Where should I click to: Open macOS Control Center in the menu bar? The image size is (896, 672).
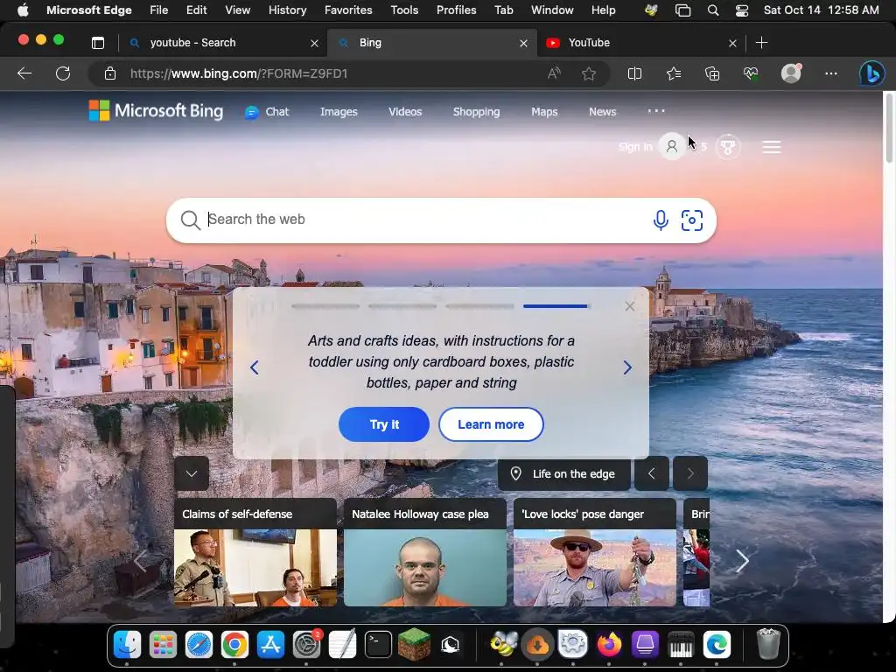[742, 10]
